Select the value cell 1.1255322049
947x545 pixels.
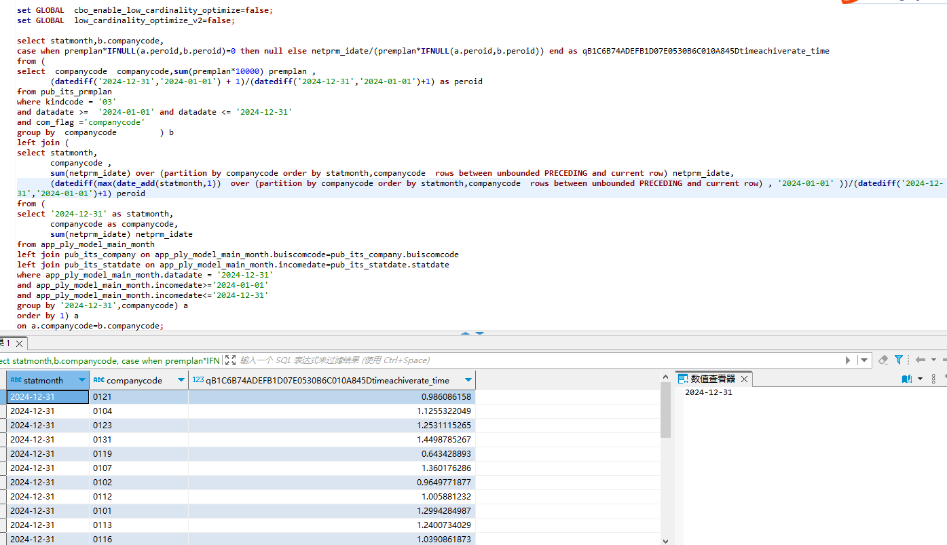[x=332, y=411]
